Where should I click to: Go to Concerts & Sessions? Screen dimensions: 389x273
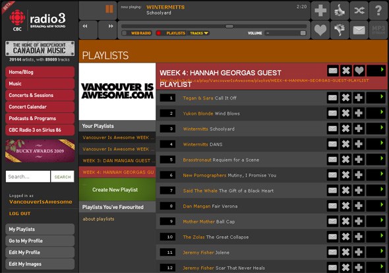pyautogui.click(x=40, y=95)
